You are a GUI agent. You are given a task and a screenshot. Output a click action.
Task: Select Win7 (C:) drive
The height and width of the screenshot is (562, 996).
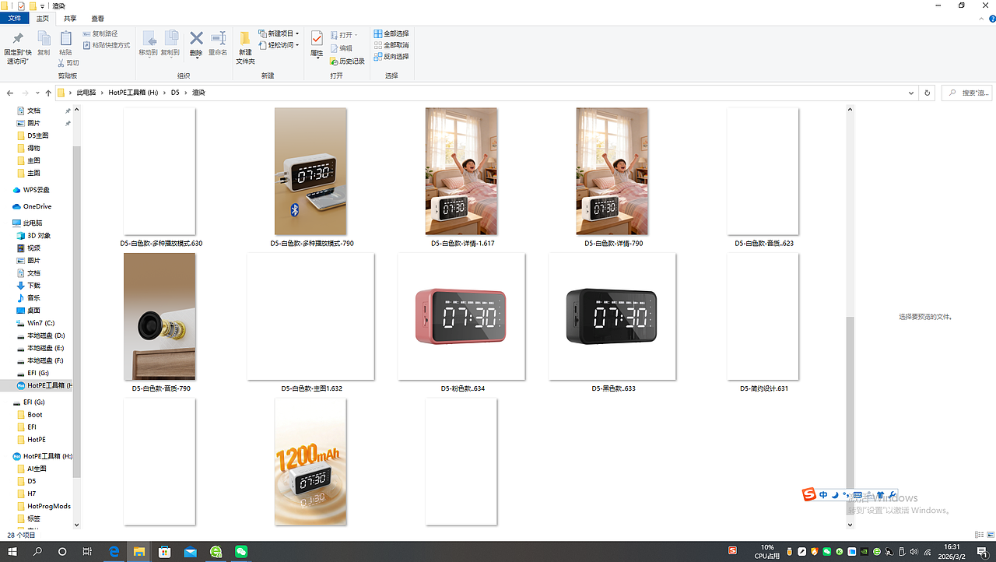point(40,323)
